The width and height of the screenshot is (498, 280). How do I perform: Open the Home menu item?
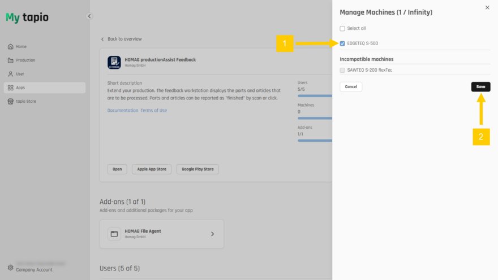pyautogui.click(x=45, y=46)
